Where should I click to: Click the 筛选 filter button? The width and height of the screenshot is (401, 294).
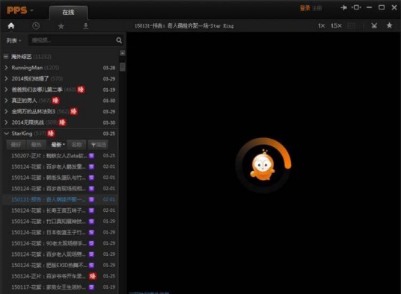(x=98, y=145)
